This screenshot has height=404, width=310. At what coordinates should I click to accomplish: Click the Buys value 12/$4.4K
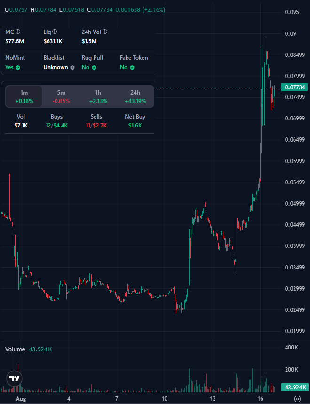point(56,126)
